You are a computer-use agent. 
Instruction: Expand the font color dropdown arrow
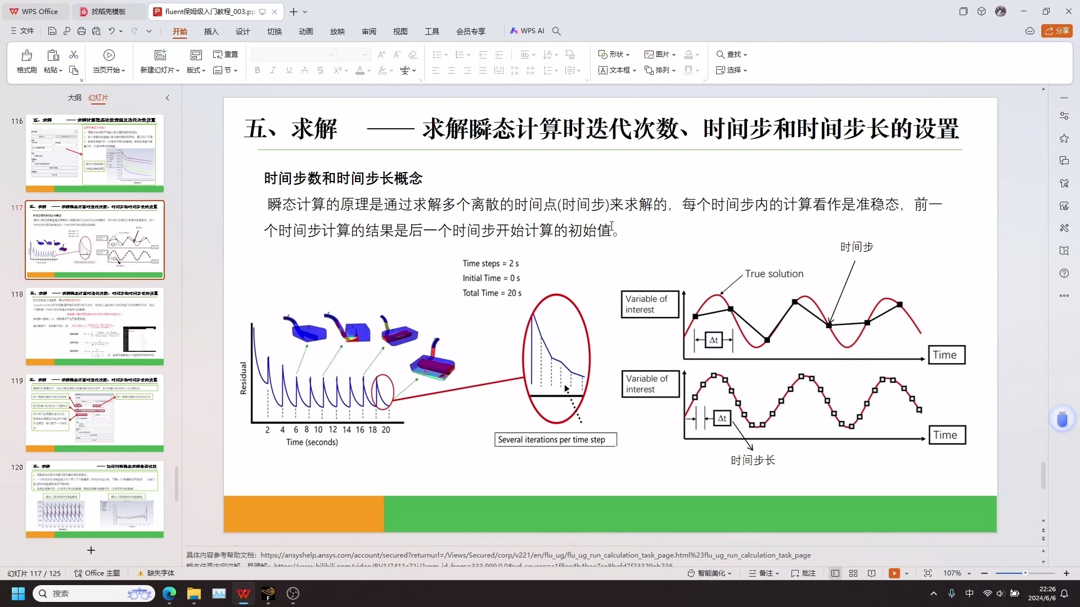pyautogui.click(x=368, y=70)
